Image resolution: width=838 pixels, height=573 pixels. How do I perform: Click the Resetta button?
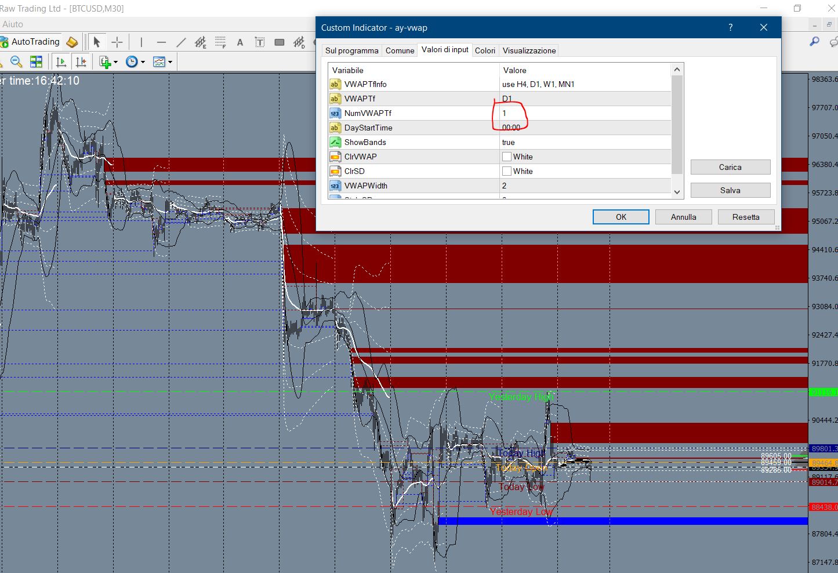[745, 217]
